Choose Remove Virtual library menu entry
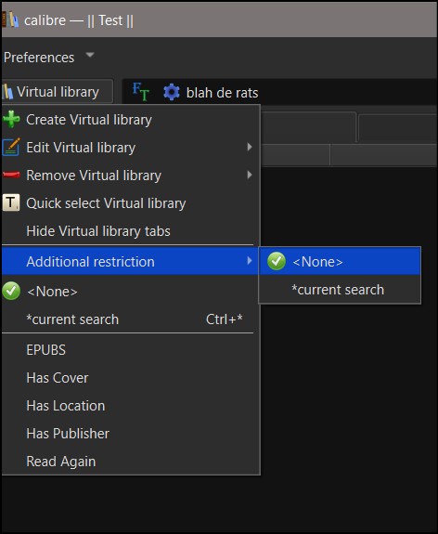438x534 pixels. tap(131, 176)
